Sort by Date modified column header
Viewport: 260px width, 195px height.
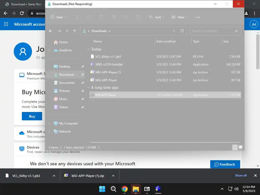[166, 41]
